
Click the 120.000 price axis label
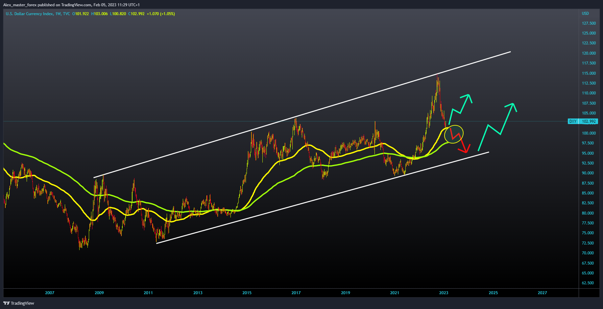click(589, 53)
